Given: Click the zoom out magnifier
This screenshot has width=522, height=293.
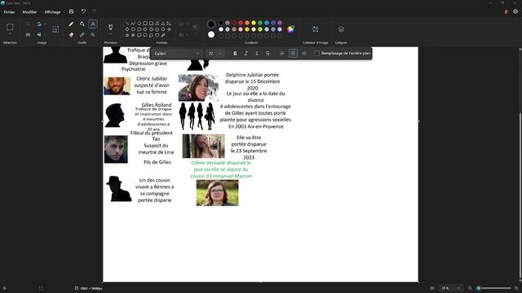Looking at the screenshot, I should 470,288.
